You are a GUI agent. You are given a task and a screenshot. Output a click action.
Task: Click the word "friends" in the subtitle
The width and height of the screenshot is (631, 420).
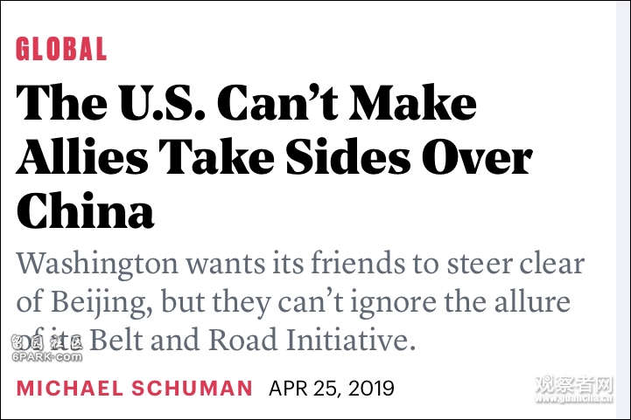358,264
